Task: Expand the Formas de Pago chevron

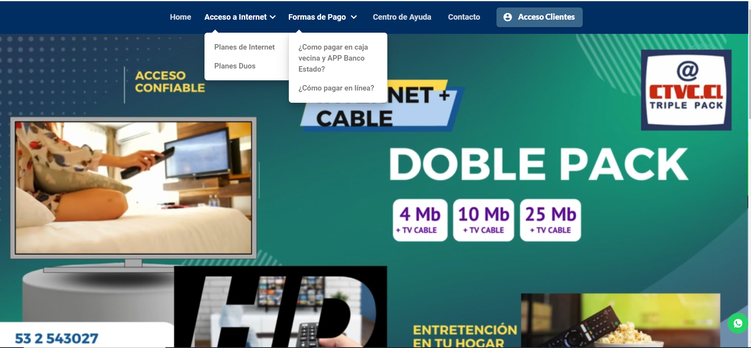Action: click(354, 17)
